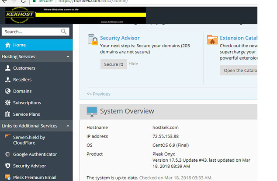277x181 pixels.
Task: Click the Subscriptions gear icon
Action: coord(7,103)
